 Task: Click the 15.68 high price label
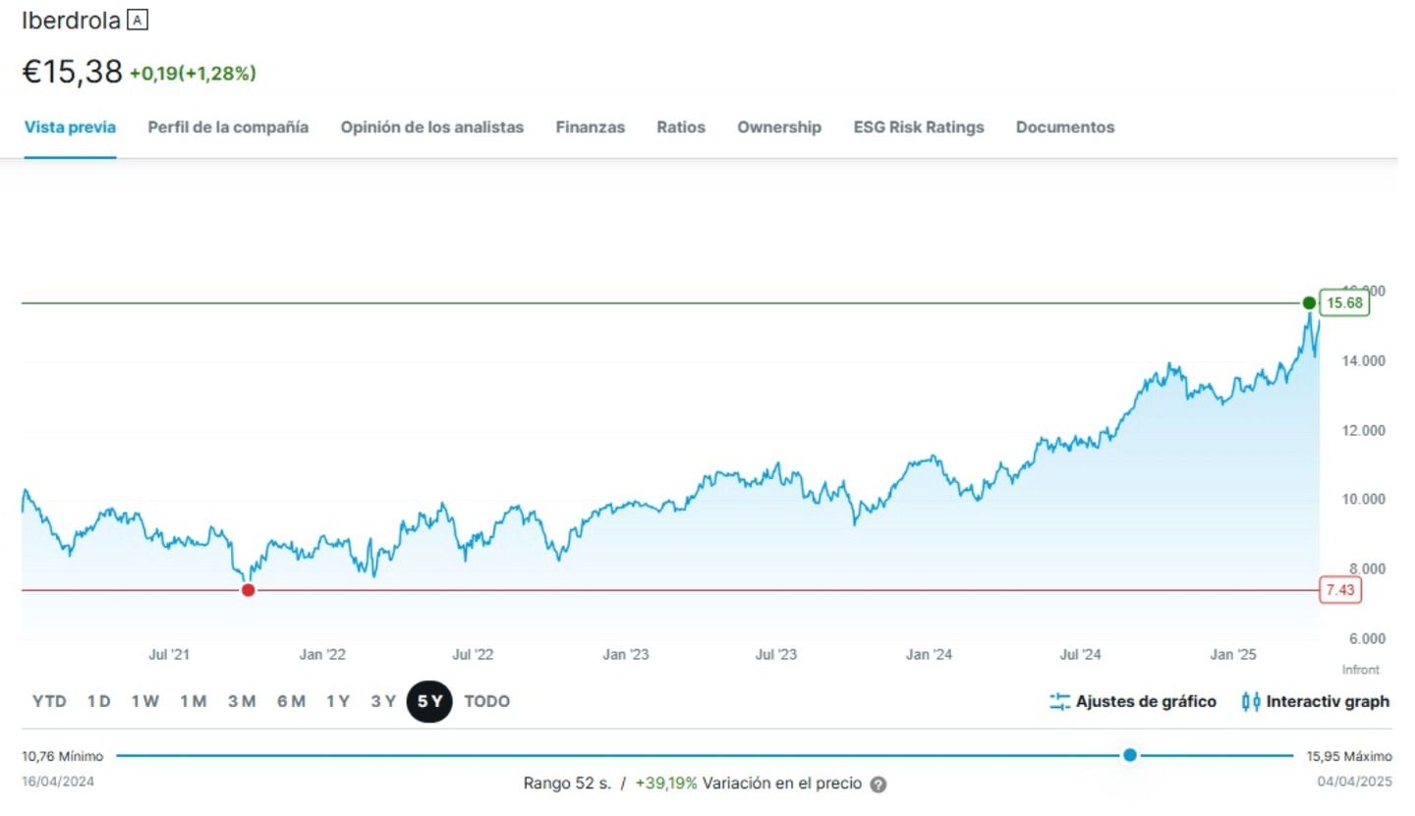(1342, 303)
